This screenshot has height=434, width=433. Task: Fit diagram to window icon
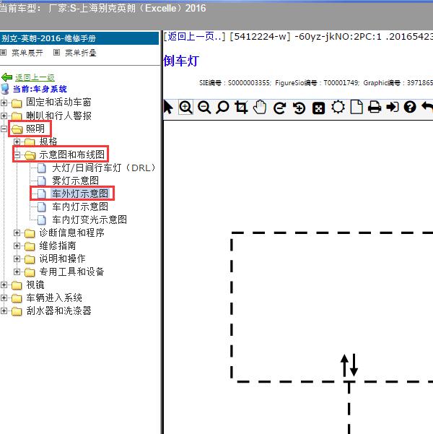coord(318,108)
